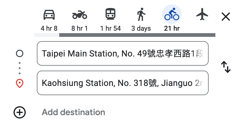The image size is (243, 132).
Task: Click the red destination pin marker
Action: click(x=20, y=83)
